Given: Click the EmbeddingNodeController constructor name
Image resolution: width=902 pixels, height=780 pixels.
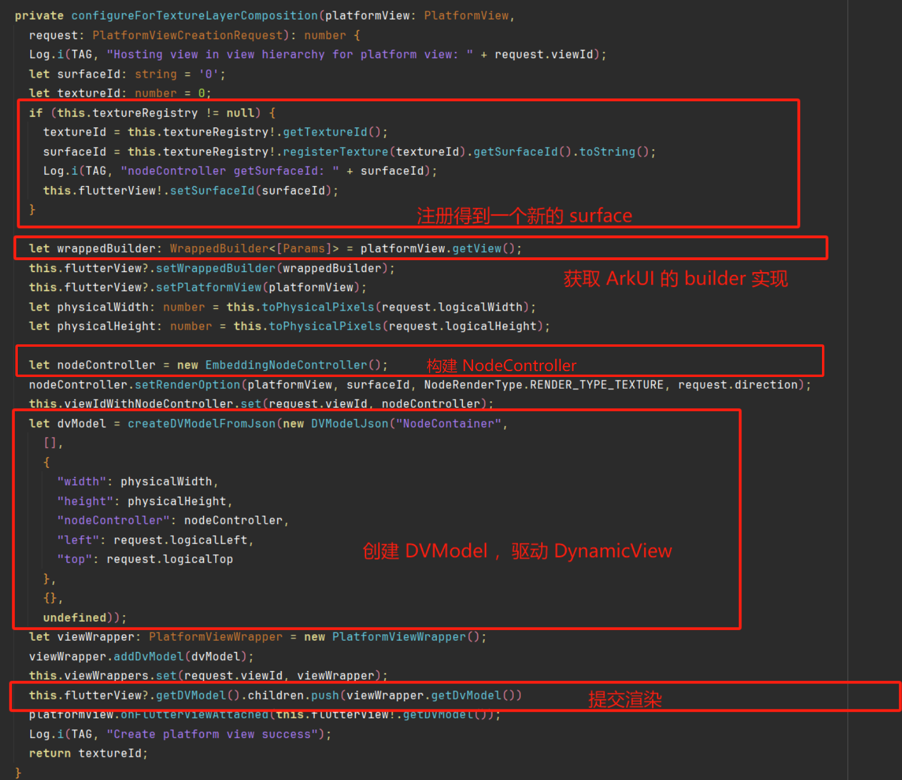Looking at the screenshot, I should tap(286, 365).
